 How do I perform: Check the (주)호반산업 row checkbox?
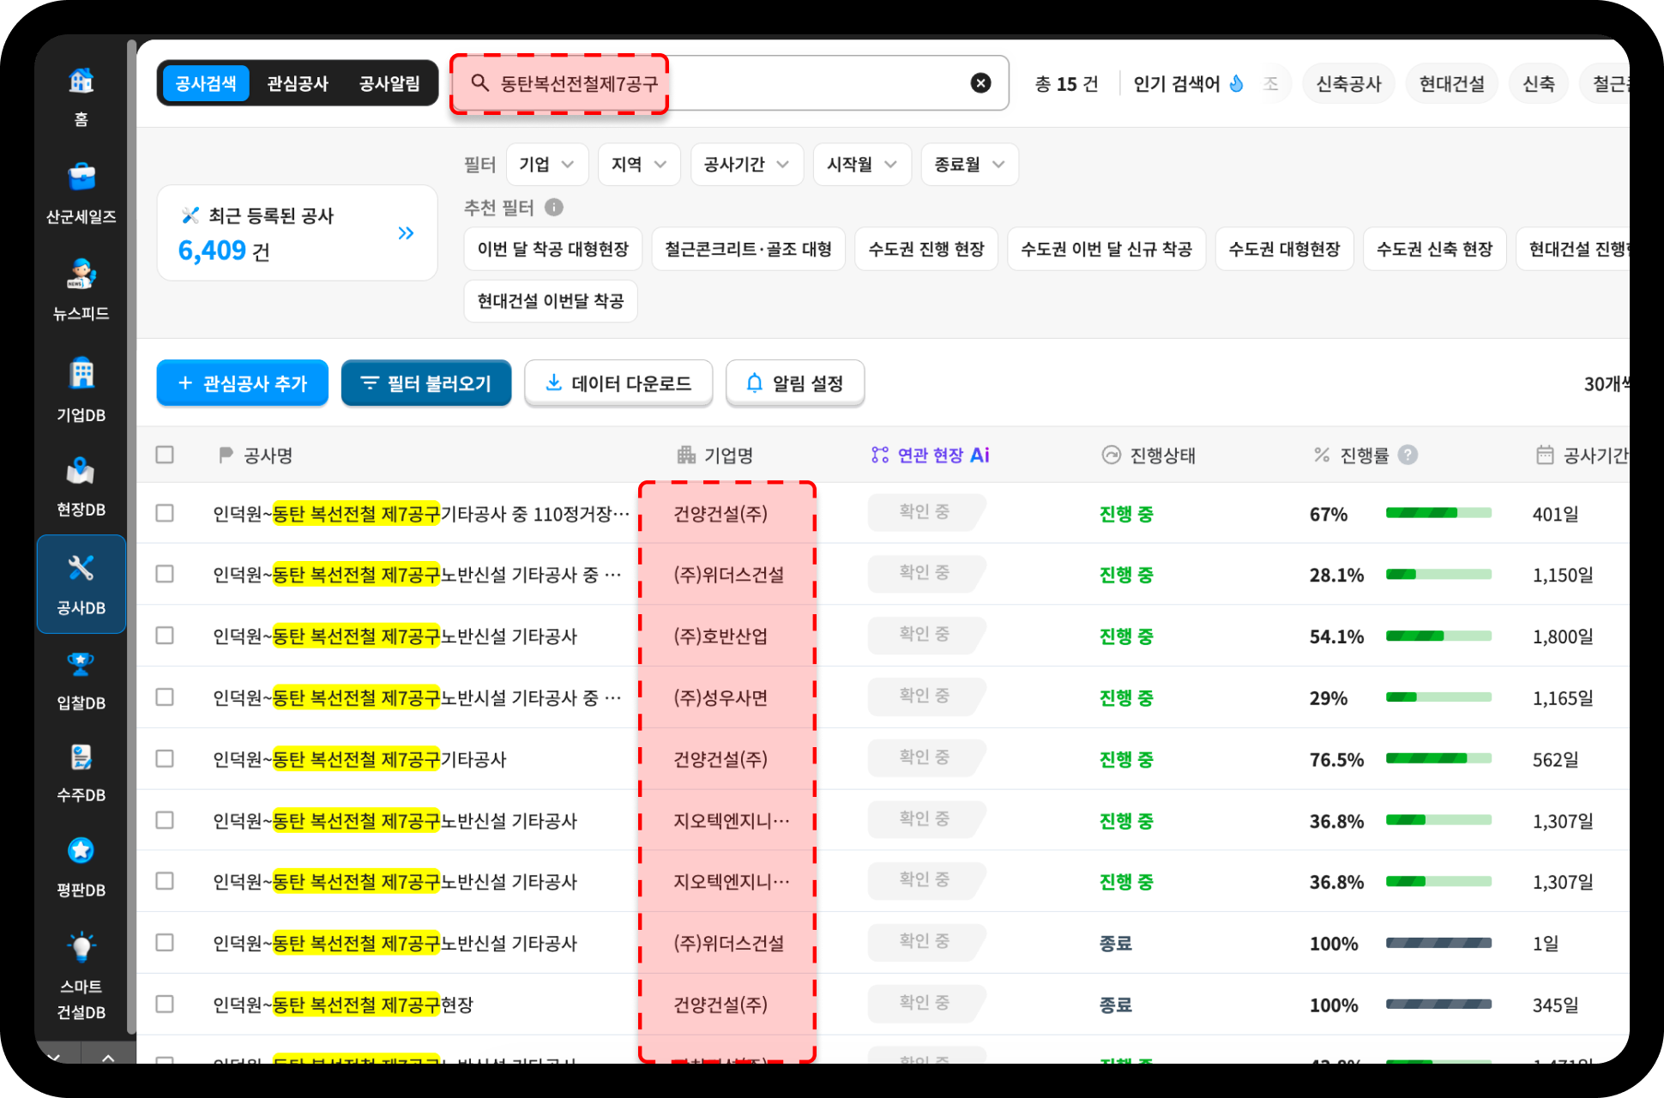[165, 636]
